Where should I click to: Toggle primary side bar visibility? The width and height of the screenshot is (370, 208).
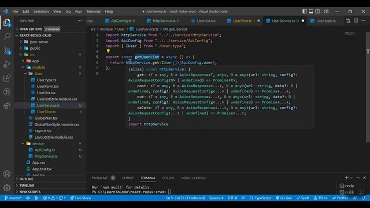(305, 12)
